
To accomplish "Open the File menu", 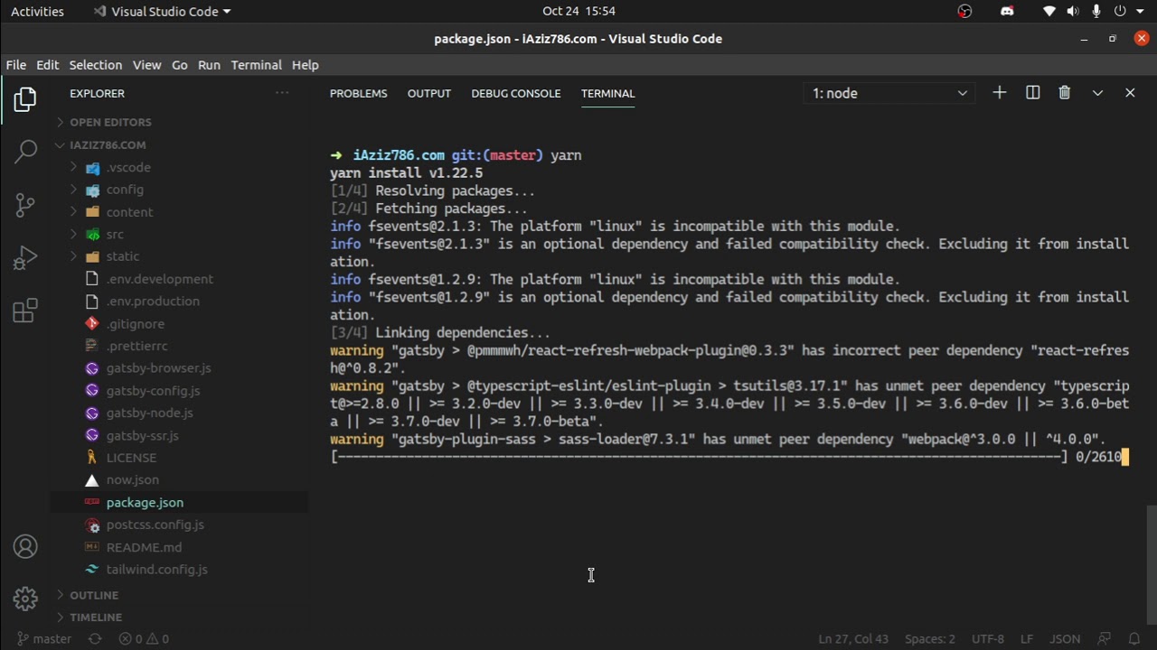I will click(x=16, y=65).
